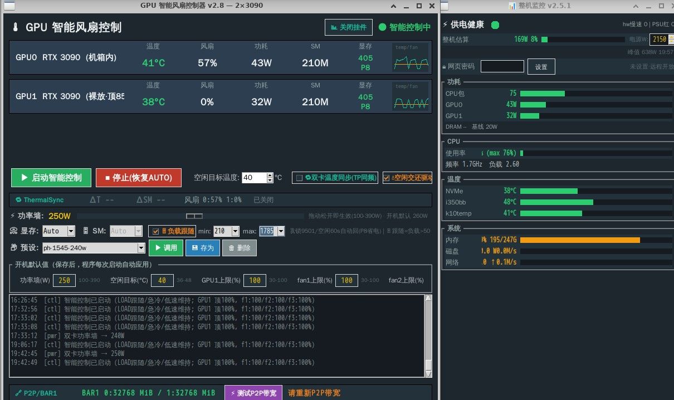Click the green 智能控制中 status dot
The image size is (674, 400).
[x=382, y=27]
